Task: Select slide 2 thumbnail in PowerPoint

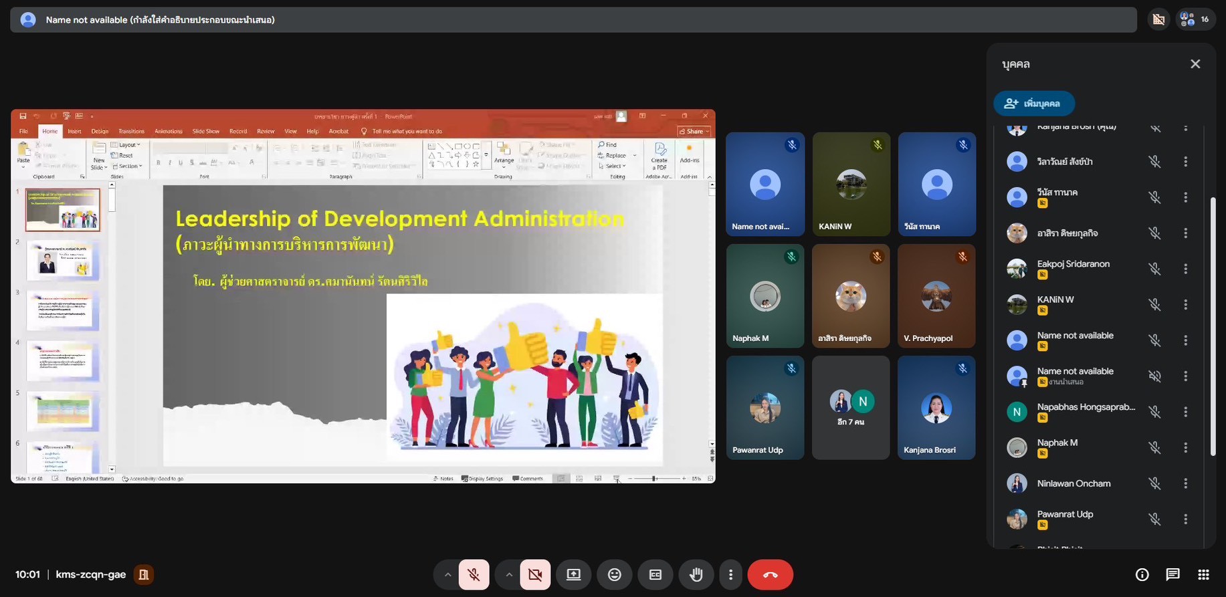Action: 63,261
